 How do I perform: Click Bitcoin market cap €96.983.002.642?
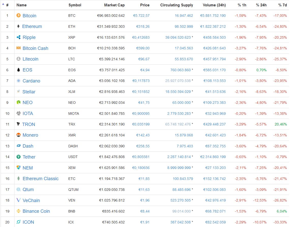click(111, 16)
